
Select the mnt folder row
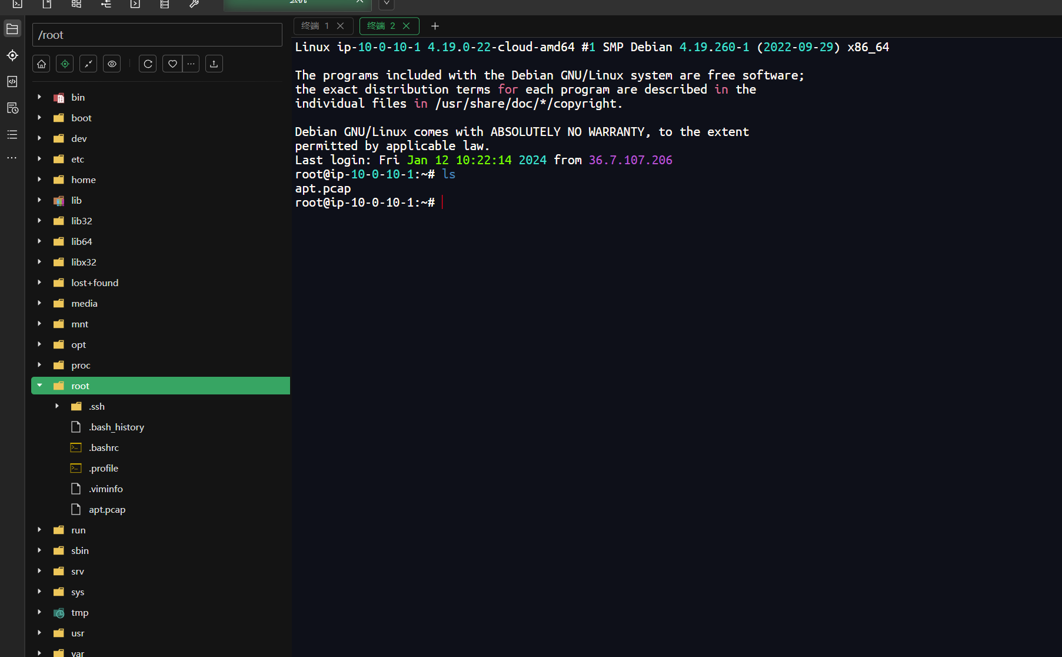pos(161,324)
